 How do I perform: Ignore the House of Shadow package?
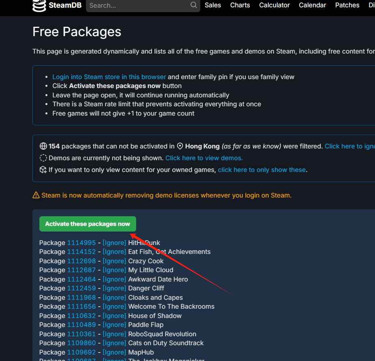tap(114, 316)
